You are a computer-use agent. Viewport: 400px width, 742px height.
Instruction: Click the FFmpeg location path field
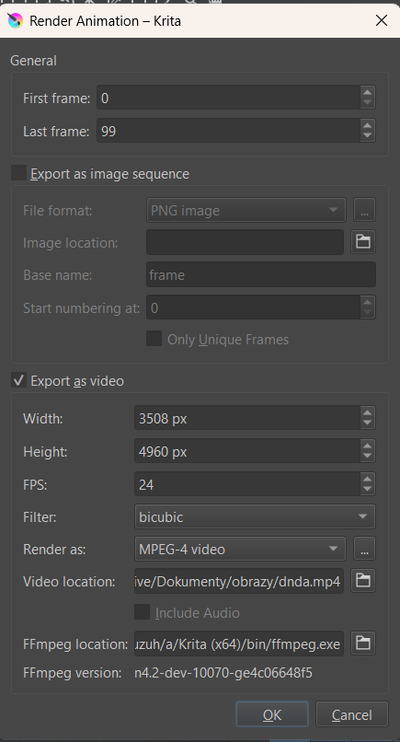239,643
